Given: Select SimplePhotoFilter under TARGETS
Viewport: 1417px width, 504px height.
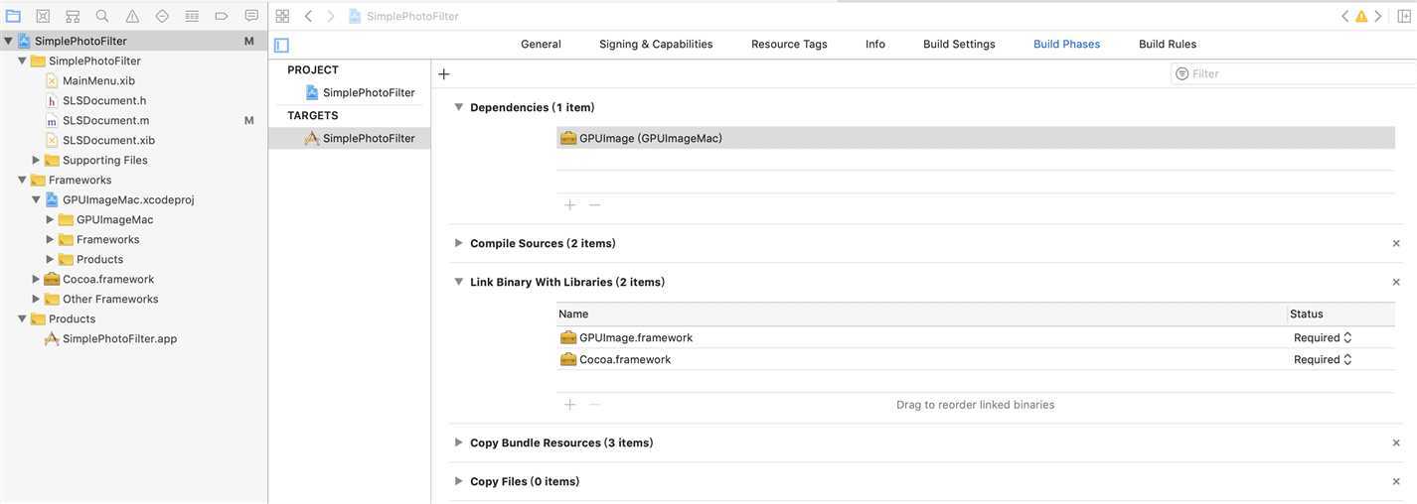Looking at the screenshot, I should tap(350, 138).
